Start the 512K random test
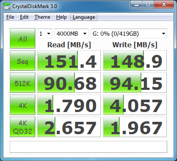This screenshot has height=161, width=177. click(23, 83)
